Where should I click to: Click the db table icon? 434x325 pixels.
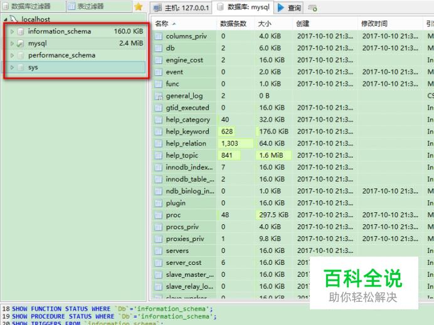[159, 48]
